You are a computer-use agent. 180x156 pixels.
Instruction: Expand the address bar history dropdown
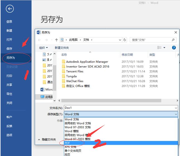point(120,40)
